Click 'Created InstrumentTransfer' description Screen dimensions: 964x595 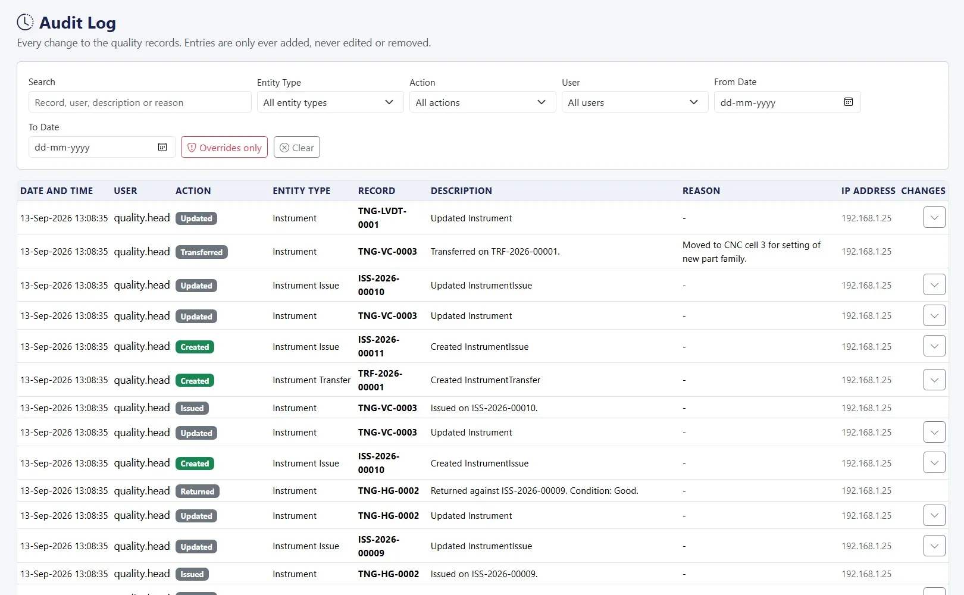point(486,380)
